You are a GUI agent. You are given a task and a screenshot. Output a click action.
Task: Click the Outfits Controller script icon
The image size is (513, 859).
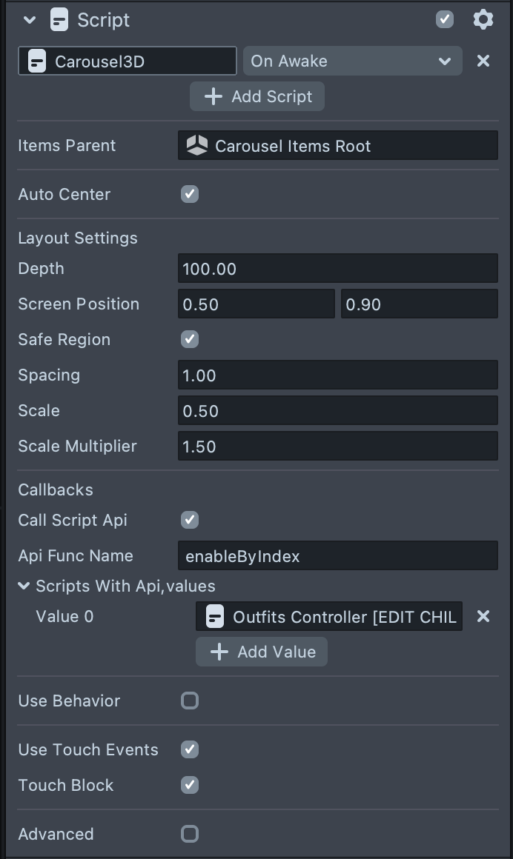(215, 617)
